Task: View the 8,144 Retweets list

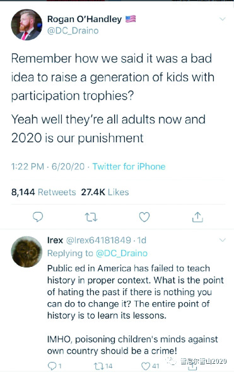Action: [44, 192]
